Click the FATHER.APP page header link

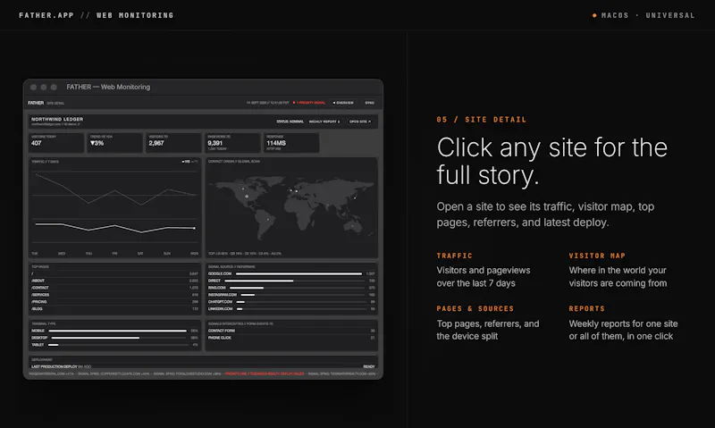coord(46,15)
